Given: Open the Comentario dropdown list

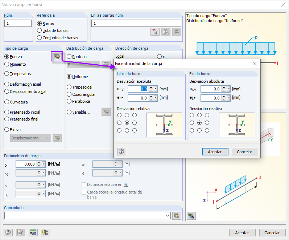Looking at the screenshot, I should (x=168, y=215).
